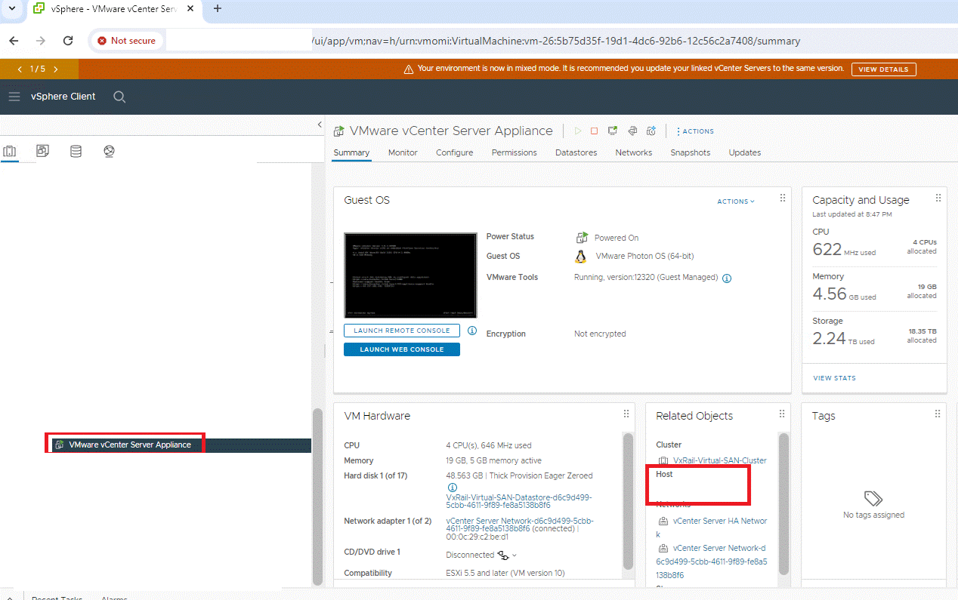This screenshot has height=600, width=958.
Task: Open the Storage inventory view
Action: (76, 151)
